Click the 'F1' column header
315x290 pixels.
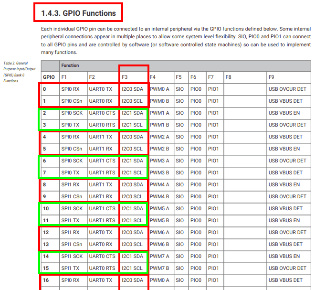coord(64,77)
